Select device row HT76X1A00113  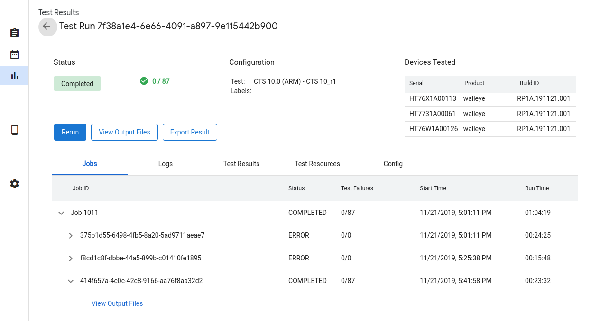click(489, 99)
